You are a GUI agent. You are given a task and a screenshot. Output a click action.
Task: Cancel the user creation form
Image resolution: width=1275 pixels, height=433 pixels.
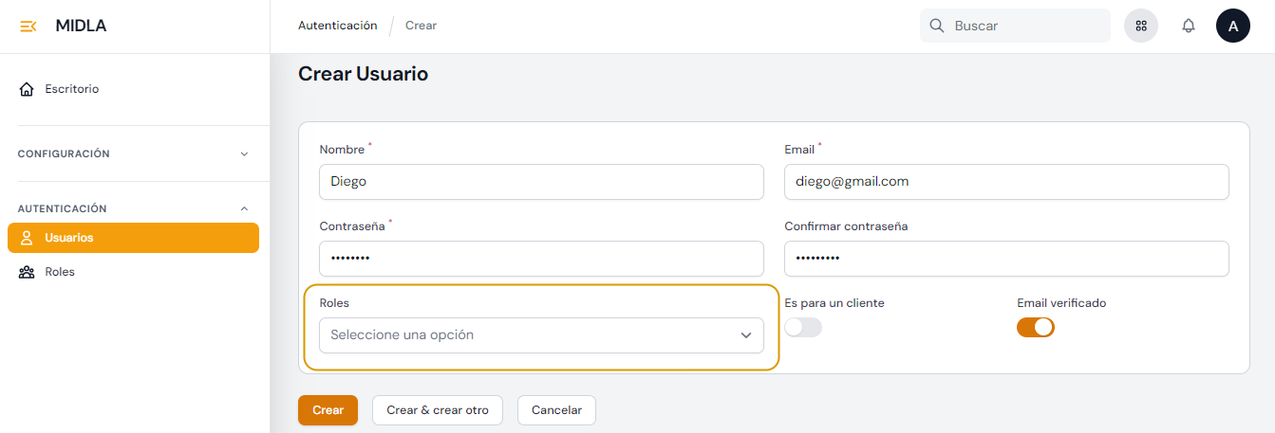coord(556,410)
